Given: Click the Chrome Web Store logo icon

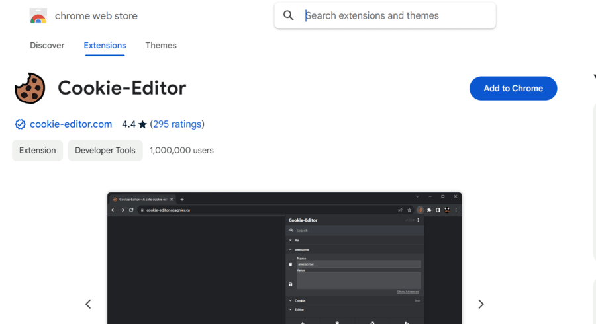Looking at the screenshot, I should [38, 16].
